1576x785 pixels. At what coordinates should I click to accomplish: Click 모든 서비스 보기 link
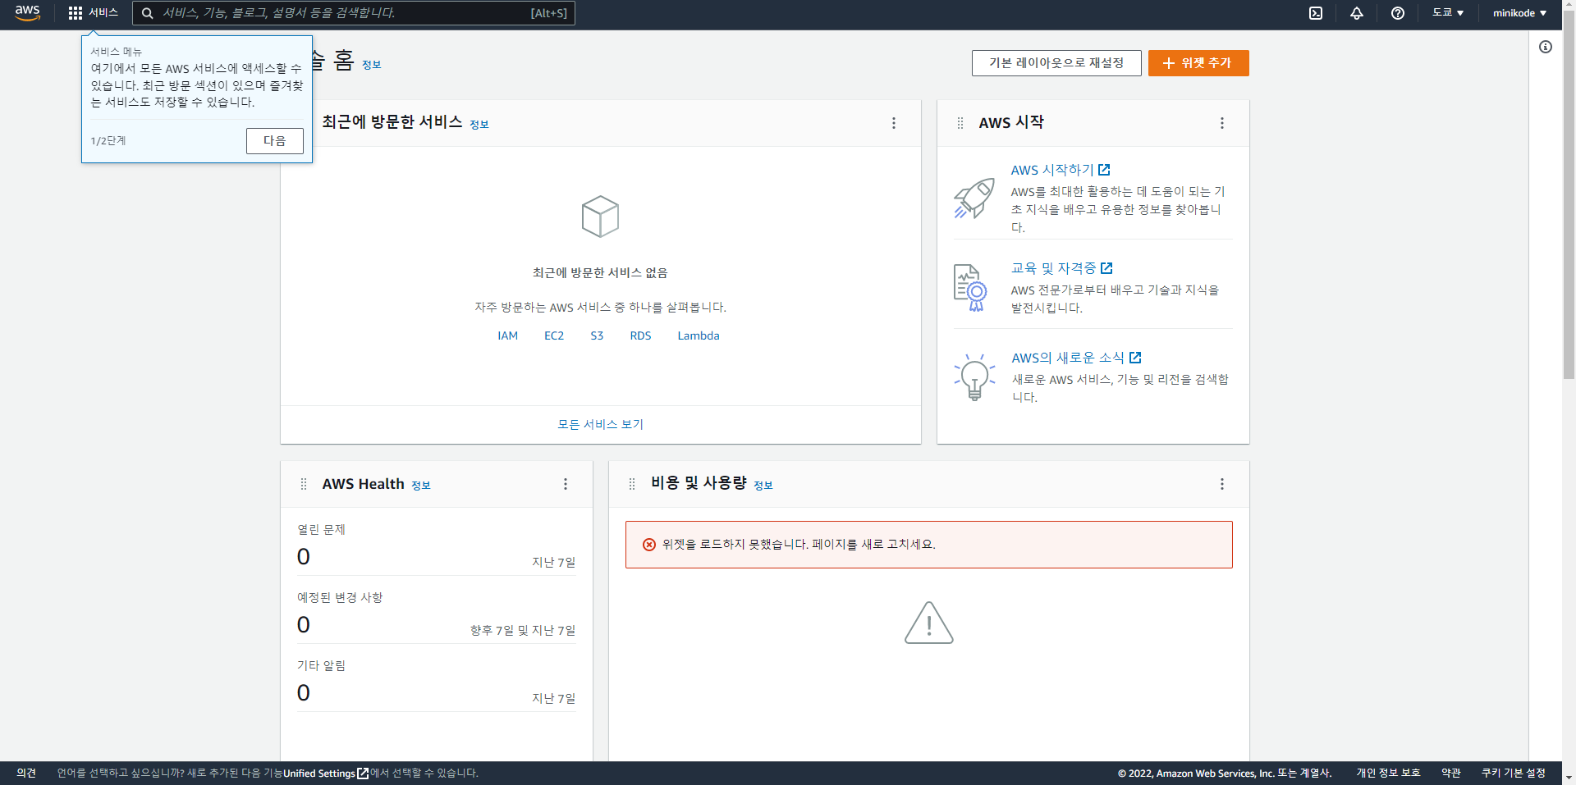point(601,424)
